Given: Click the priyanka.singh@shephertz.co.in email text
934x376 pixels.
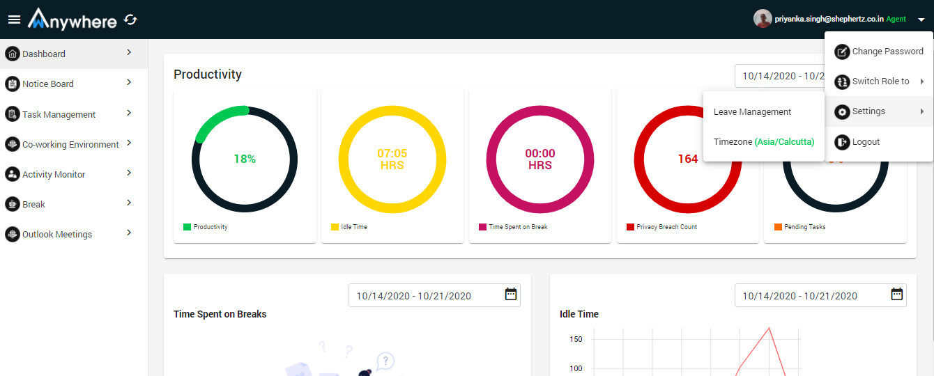Looking at the screenshot, I should 829,19.
